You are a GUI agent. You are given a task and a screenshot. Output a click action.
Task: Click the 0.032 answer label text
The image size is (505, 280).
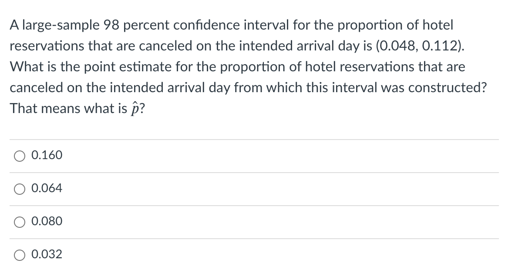click(47, 254)
